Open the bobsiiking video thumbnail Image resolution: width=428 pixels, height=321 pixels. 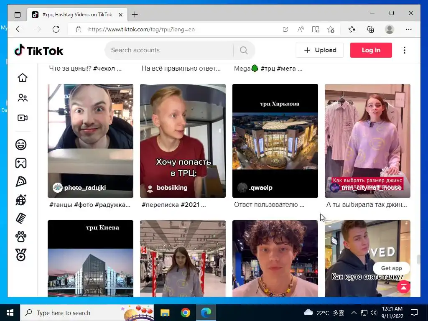click(183, 141)
